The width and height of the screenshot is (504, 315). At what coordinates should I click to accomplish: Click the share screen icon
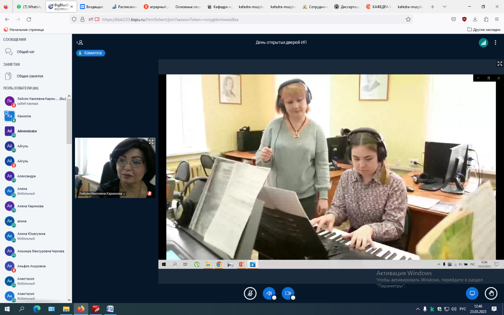click(472, 293)
